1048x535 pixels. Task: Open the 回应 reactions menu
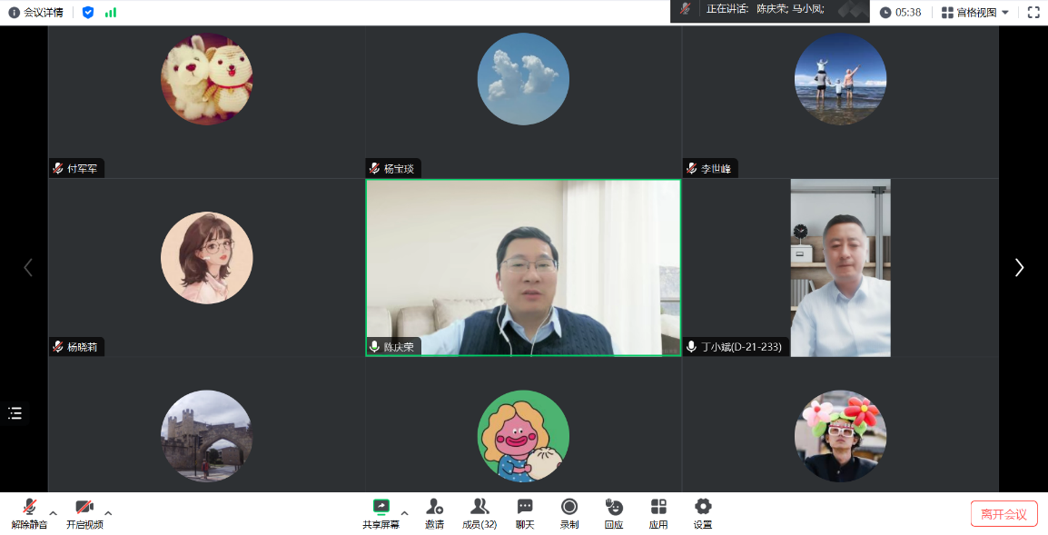[614, 513]
